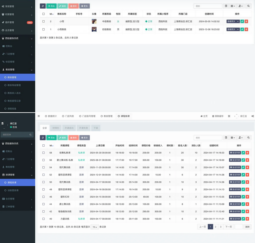The width and height of the screenshot is (255, 243).
Task: Click the magnifier icon in course schedule toolbar
Action: pos(249,138)
